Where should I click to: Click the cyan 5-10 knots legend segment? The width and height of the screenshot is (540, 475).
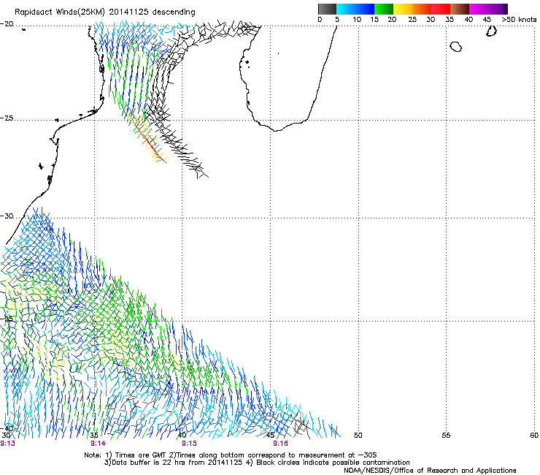(346, 9)
